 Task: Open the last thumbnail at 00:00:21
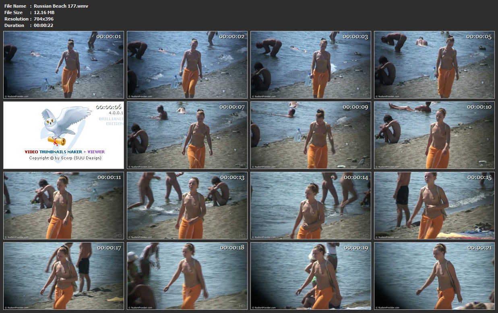tap(434, 276)
